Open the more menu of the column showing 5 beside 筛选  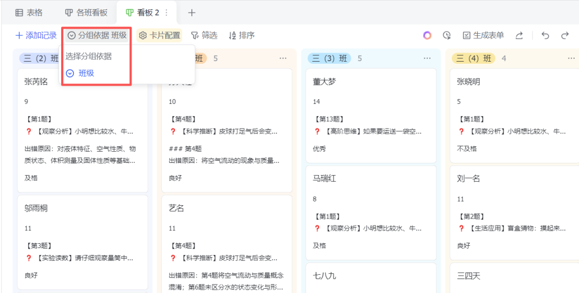coord(283,58)
